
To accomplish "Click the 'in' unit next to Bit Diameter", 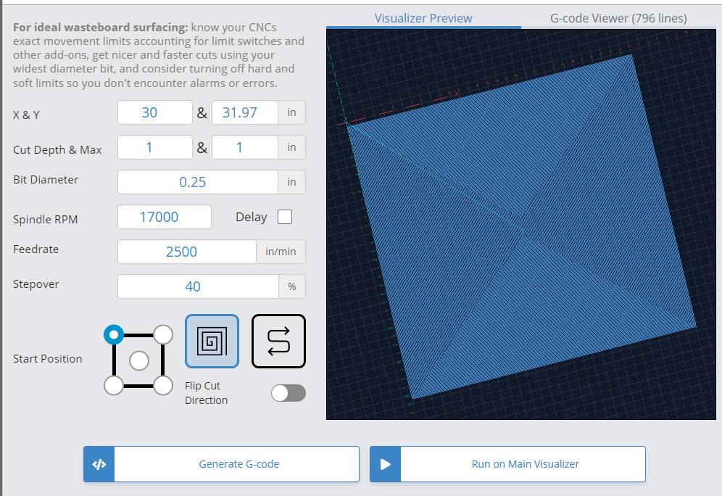I will pyautogui.click(x=291, y=182).
